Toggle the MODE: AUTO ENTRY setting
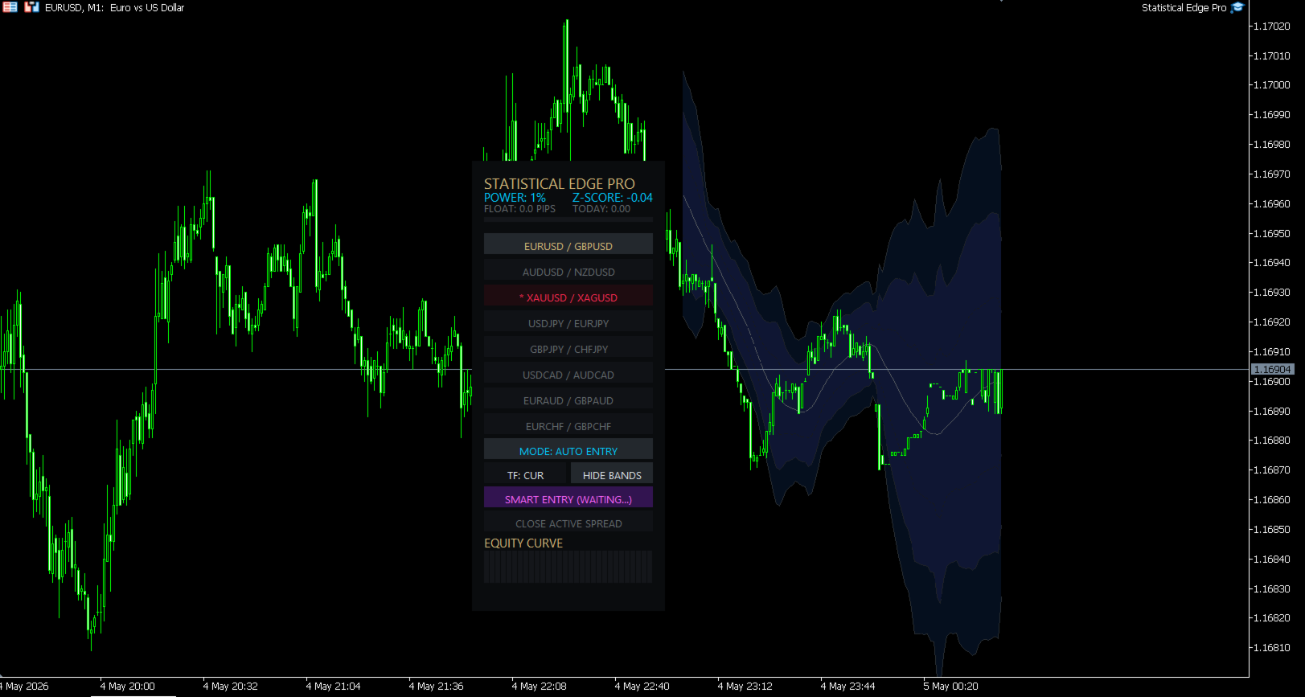This screenshot has height=697, width=1305. point(568,450)
